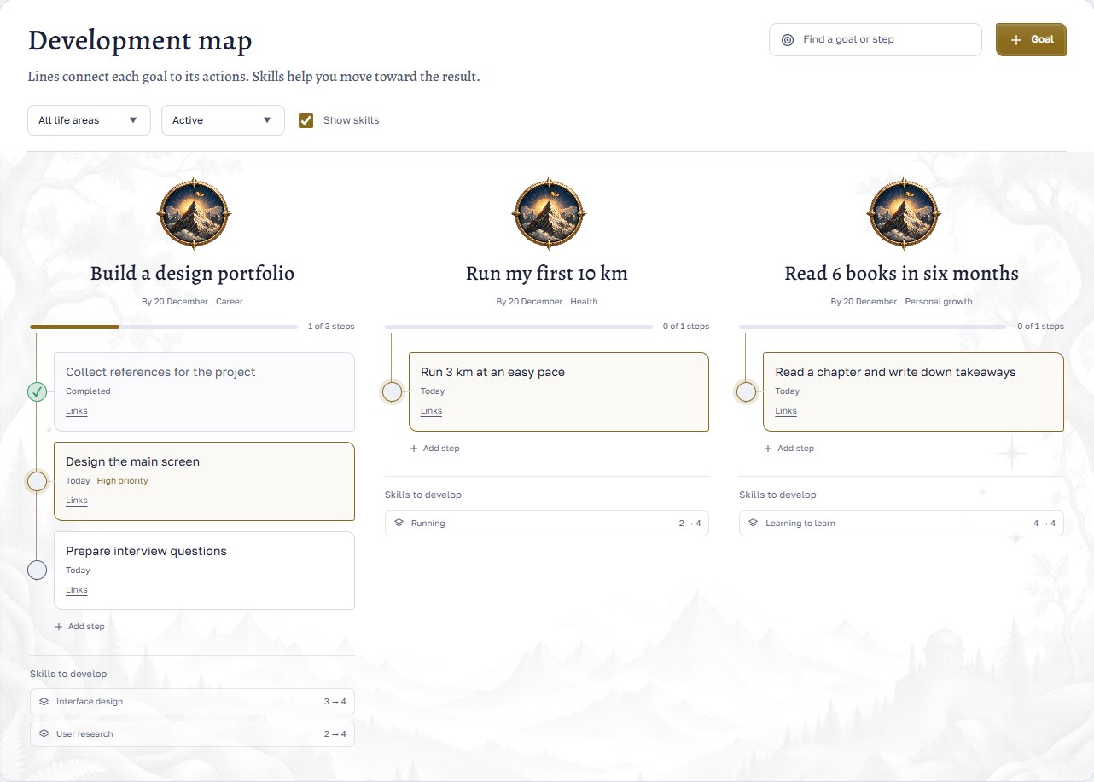Unmark the completed Collect references step circle

37,392
